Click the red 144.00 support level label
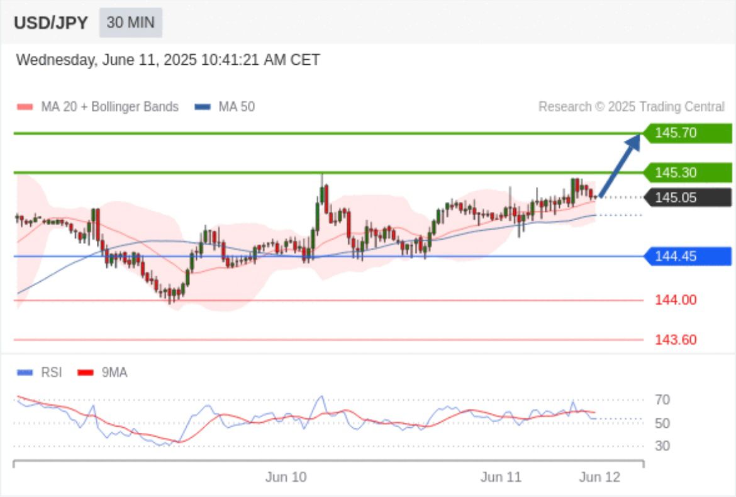The image size is (736, 497). (x=675, y=300)
